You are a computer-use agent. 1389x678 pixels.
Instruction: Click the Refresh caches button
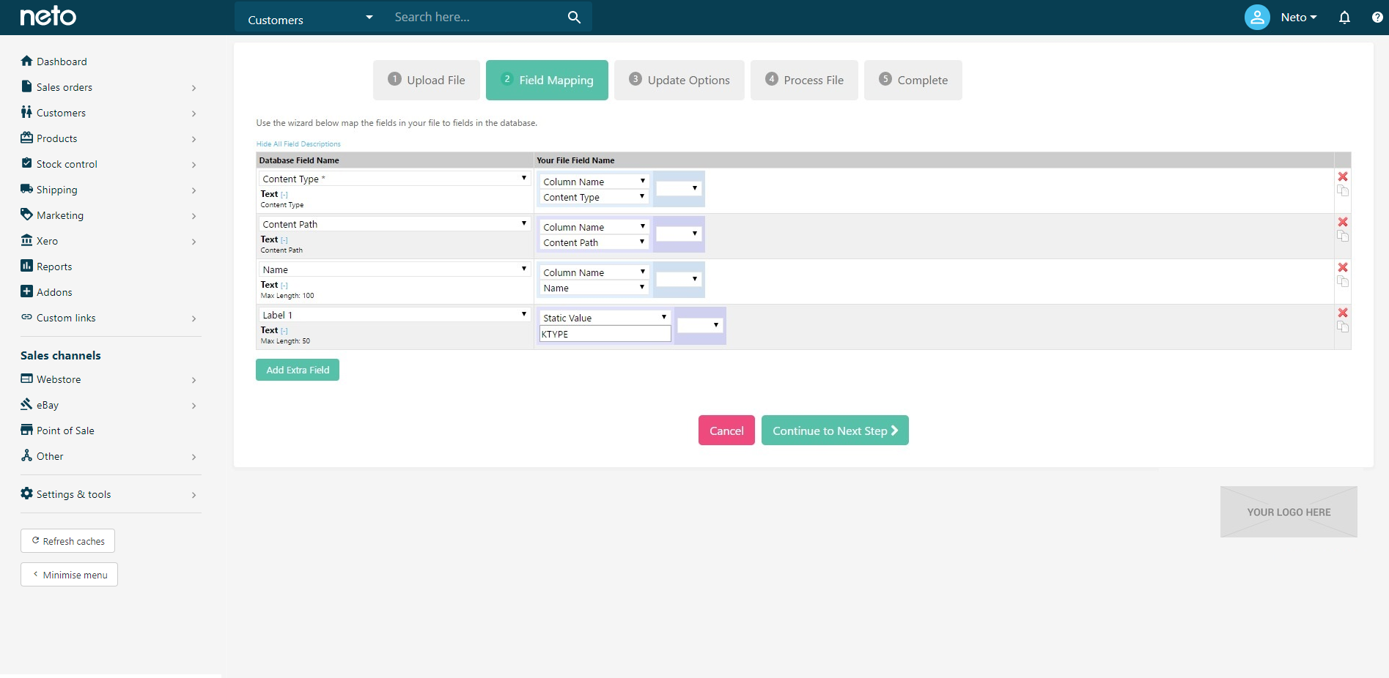click(67, 541)
